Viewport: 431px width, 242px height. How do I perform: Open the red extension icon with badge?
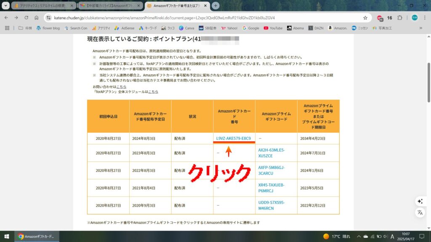click(380, 18)
